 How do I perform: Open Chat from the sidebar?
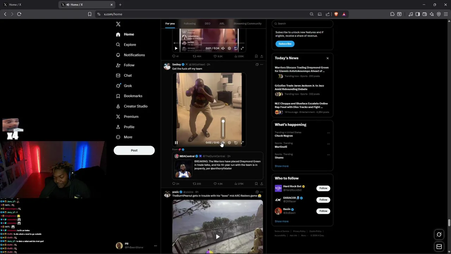point(124,75)
